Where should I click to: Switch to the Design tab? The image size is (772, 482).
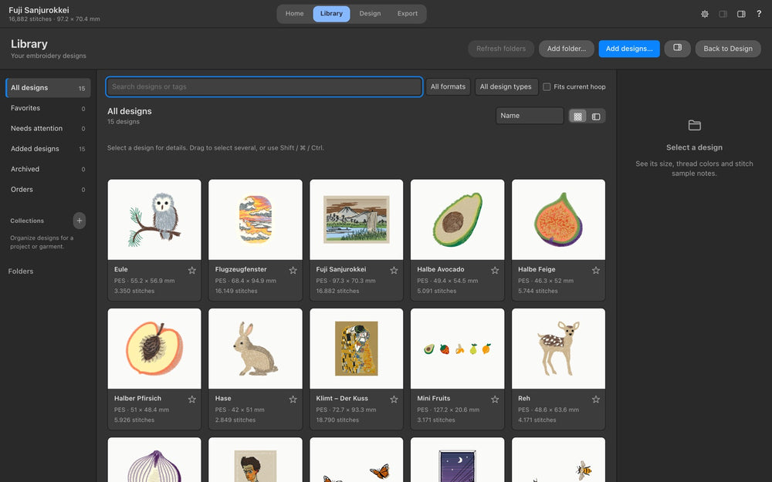tap(370, 14)
